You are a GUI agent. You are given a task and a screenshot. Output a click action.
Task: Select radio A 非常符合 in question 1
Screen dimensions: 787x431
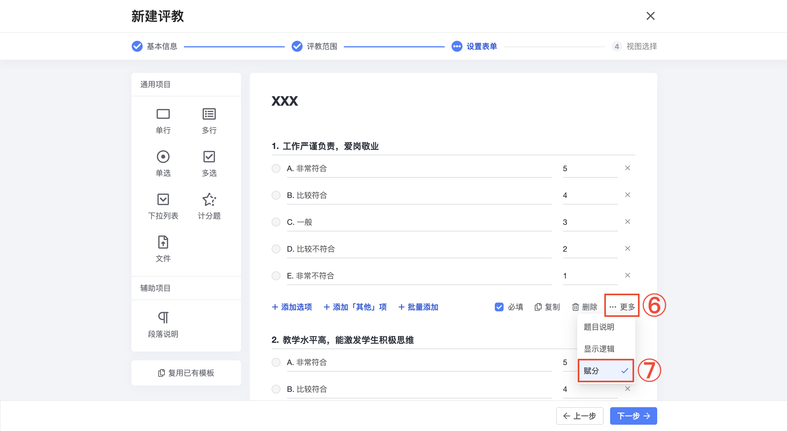tap(276, 169)
